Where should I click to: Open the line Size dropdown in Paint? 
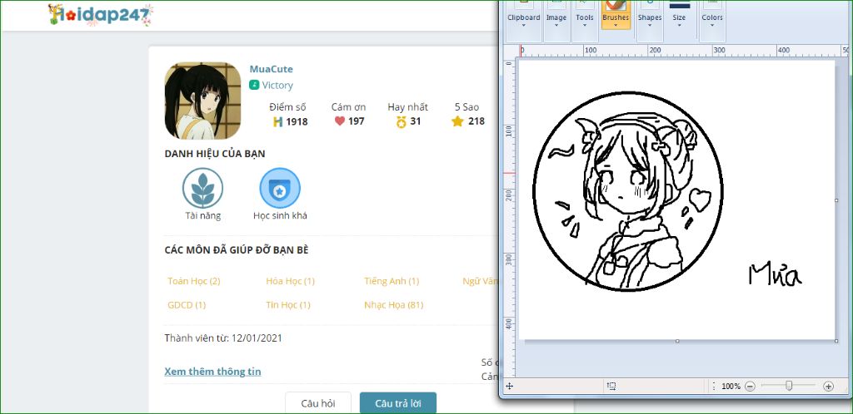[679, 21]
